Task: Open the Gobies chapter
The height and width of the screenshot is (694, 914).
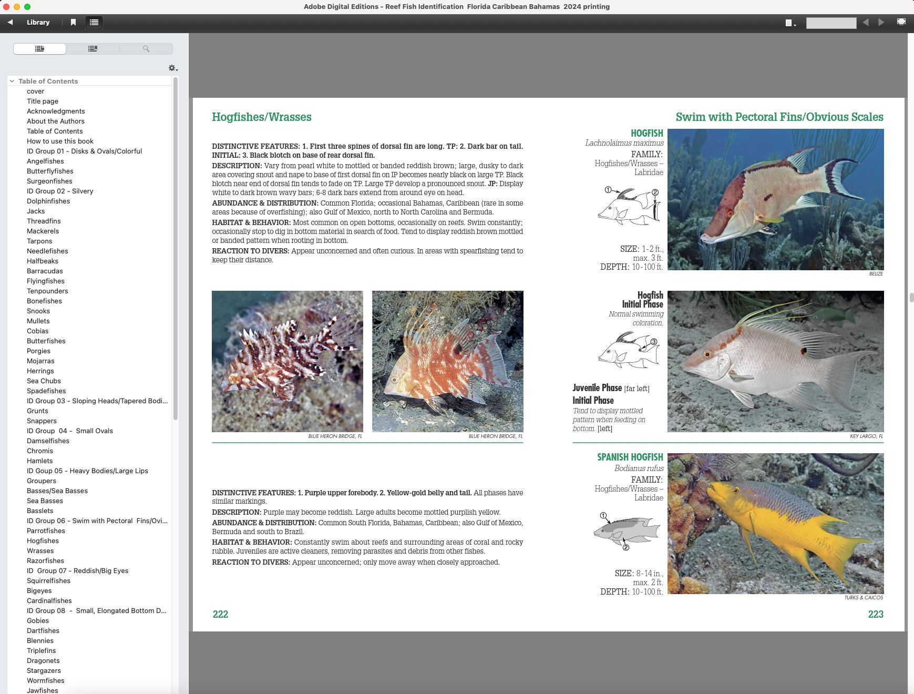Action: (x=38, y=620)
